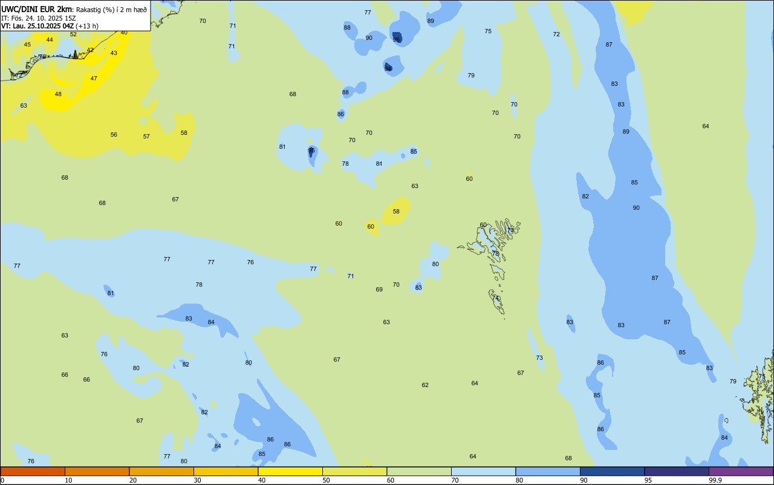Click the legend scale label 20
Screen dimensions: 774x485
coord(133,480)
